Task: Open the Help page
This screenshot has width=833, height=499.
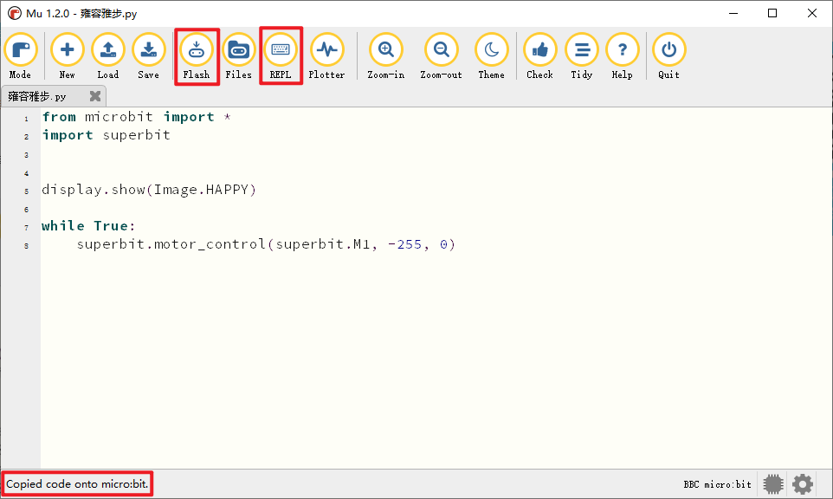Action: click(622, 56)
